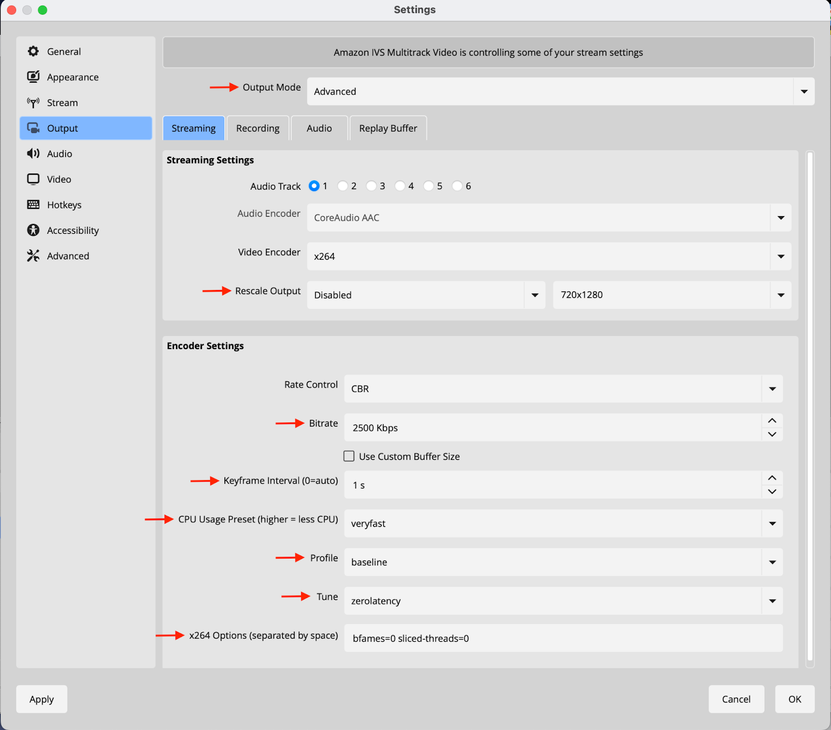Click the General gear icon in sidebar
Image resolution: width=831 pixels, height=730 pixels.
[x=33, y=51]
